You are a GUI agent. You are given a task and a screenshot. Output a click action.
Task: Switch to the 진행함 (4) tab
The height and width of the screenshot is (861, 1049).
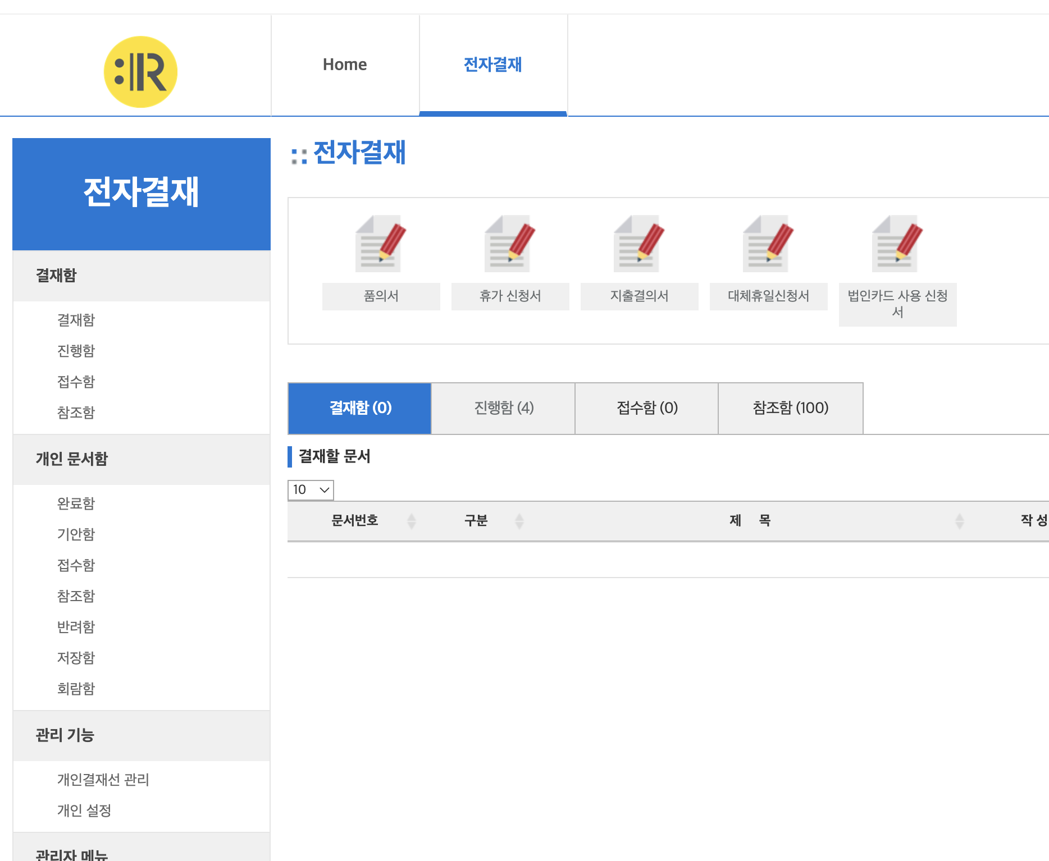click(504, 408)
